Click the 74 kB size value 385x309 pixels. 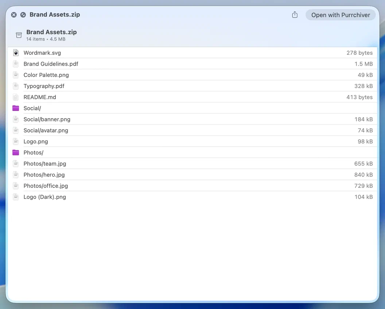click(x=365, y=131)
